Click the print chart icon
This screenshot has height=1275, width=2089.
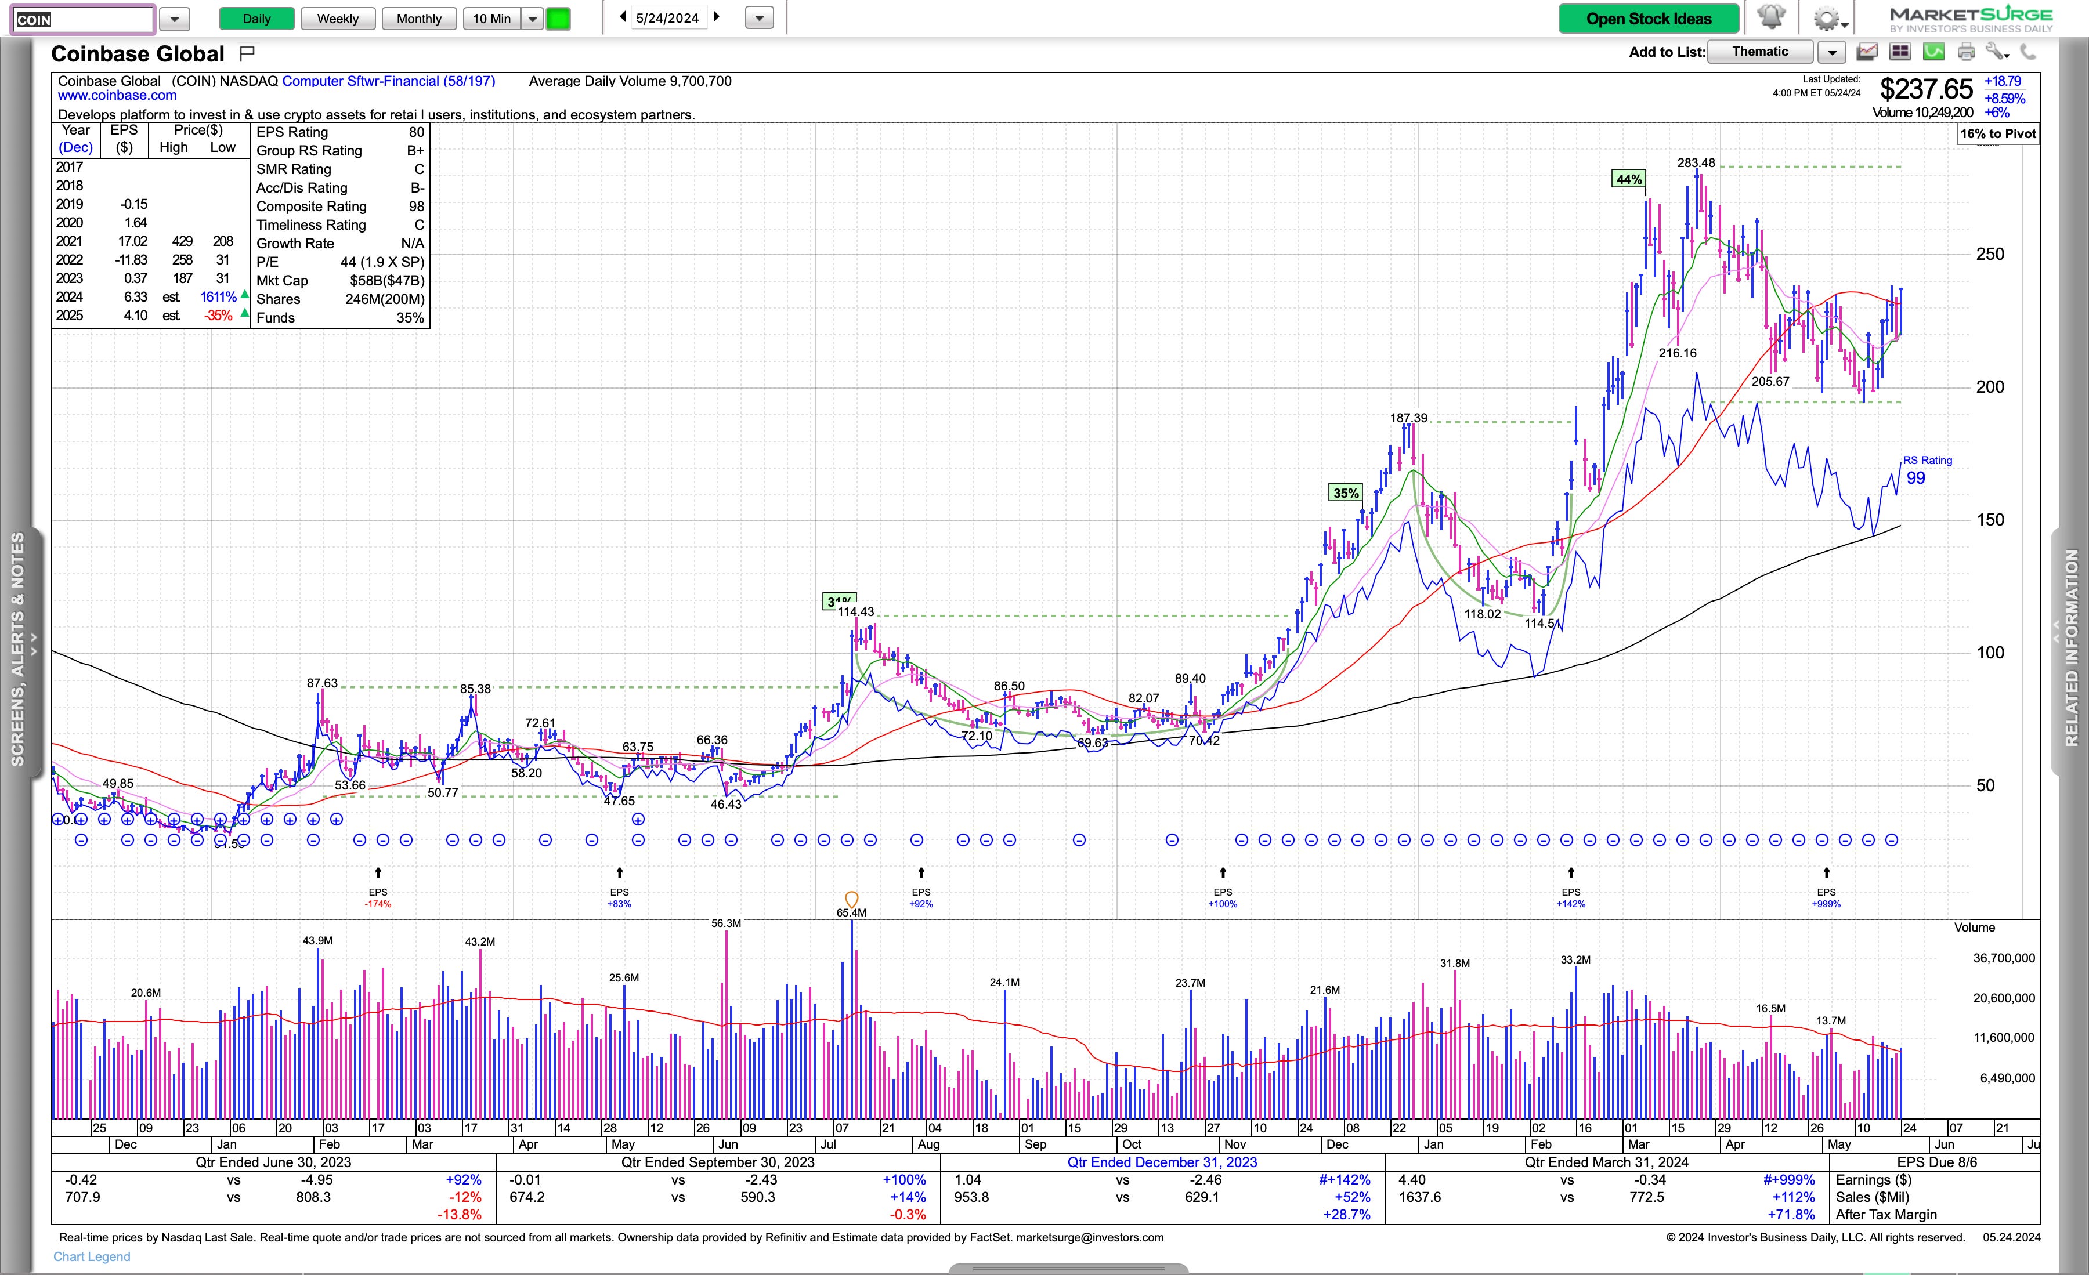tap(1966, 52)
